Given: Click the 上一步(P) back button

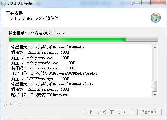Looking at the screenshot, I should coord(96,112).
